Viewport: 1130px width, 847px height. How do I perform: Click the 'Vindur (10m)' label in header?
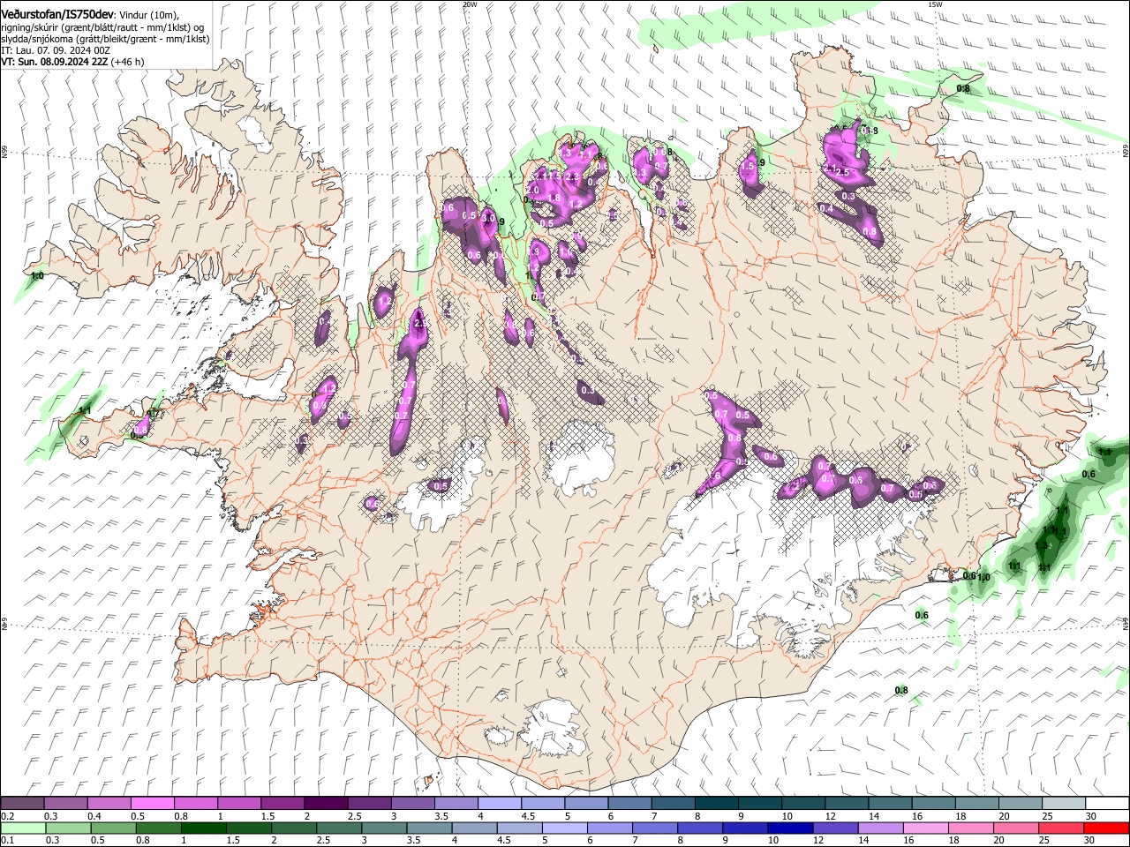pos(148,15)
